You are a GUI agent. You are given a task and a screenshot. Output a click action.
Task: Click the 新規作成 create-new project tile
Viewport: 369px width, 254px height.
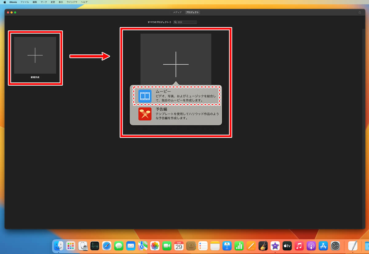tap(35, 55)
